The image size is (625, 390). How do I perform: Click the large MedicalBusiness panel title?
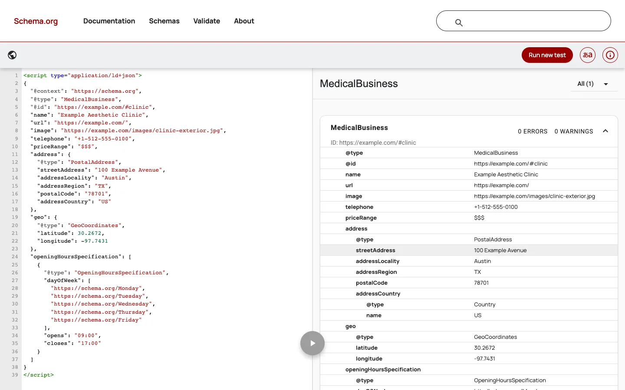(359, 84)
